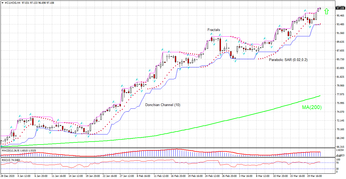Select the fractal arrow below the Fractals label
The image size is (346, 179).
coord(211,34)
